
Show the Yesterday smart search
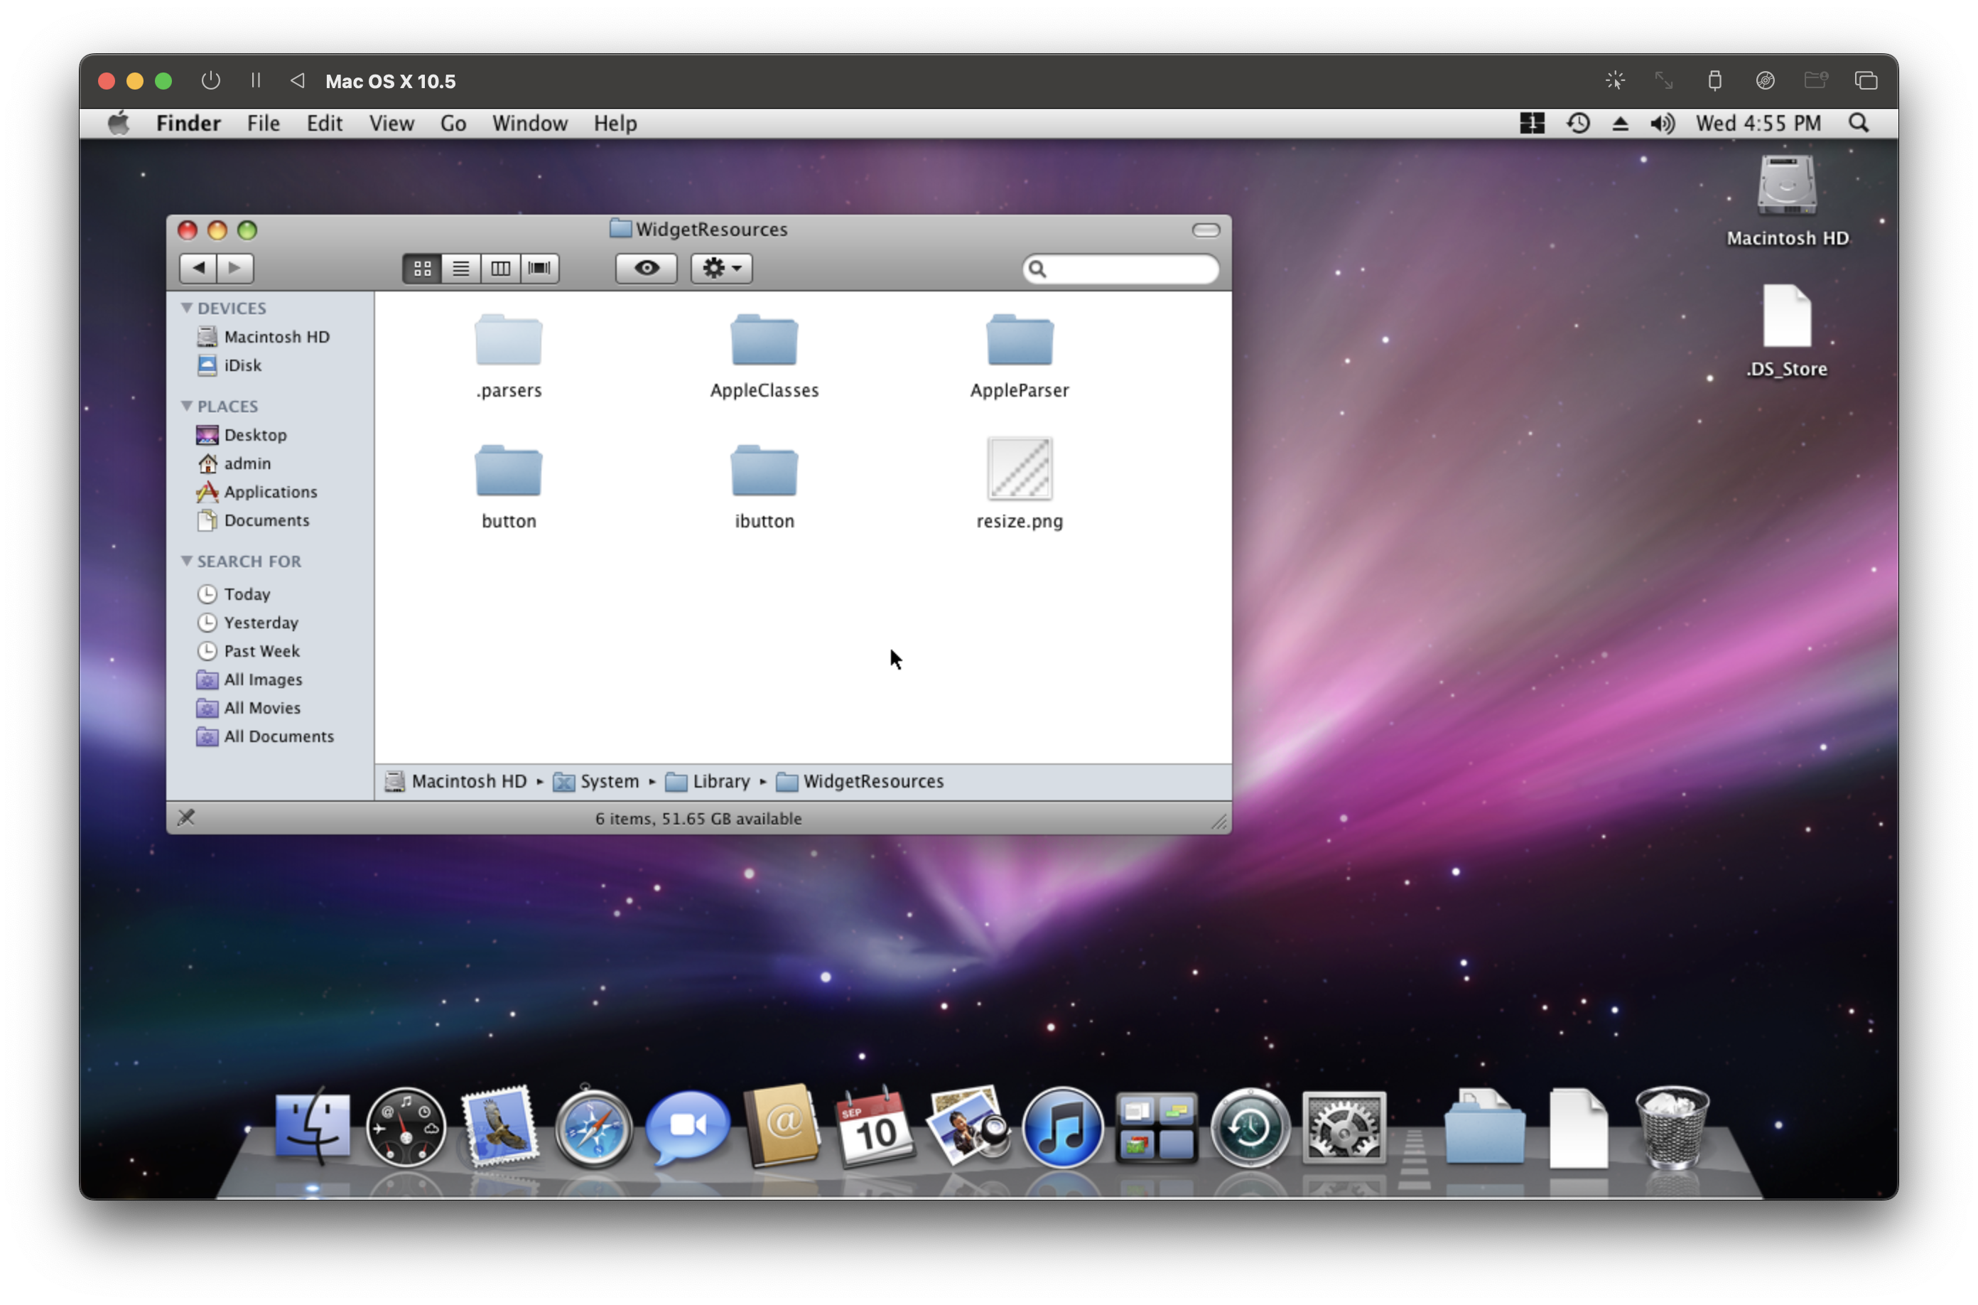click(247, 623)
